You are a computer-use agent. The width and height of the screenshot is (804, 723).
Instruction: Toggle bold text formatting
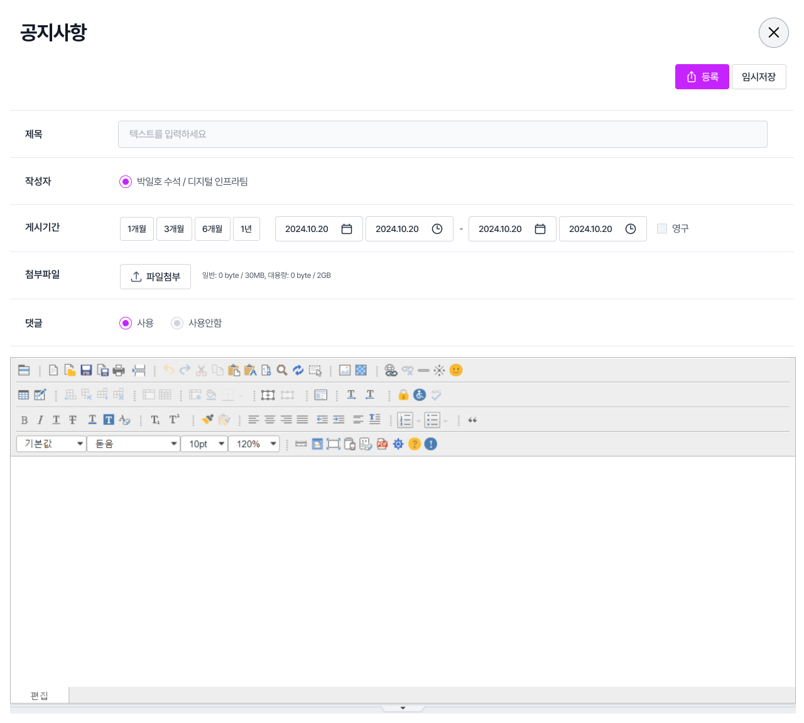point(24,420)
